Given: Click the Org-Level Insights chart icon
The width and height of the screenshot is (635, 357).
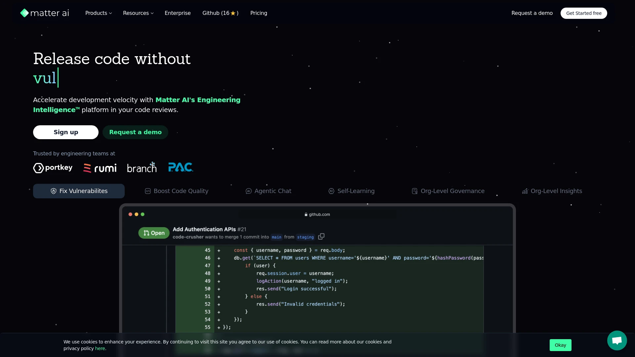Looking at the screenshot, I should 525,191.
